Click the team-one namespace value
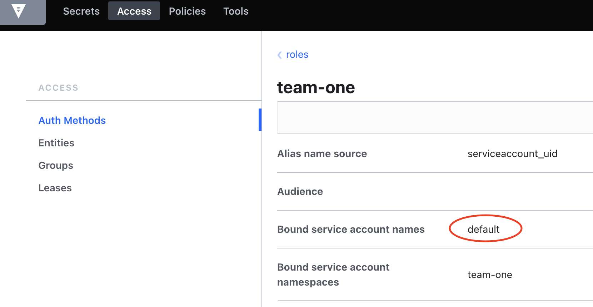The height and width of the screenshot is (307, 593). (490, 275)
